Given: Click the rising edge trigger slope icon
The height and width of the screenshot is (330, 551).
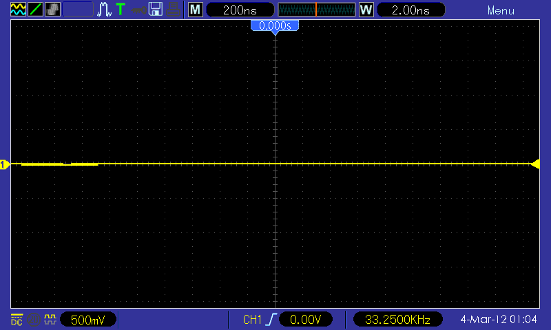Looking at the screenshot, I should (271, 320).
